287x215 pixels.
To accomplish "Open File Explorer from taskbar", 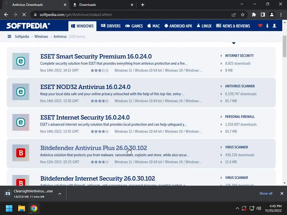I will tap(21, 208).
